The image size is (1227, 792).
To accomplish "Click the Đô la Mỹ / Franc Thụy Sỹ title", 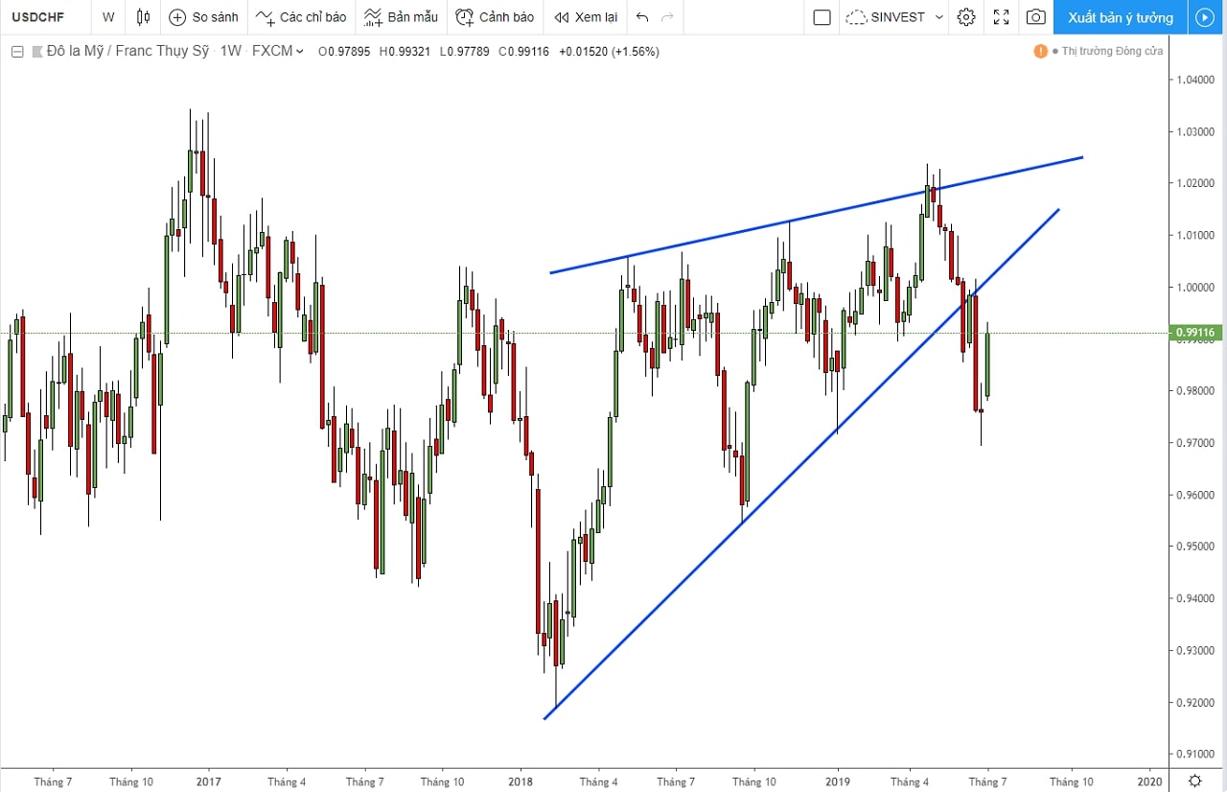I will click(x=127, y=52).
